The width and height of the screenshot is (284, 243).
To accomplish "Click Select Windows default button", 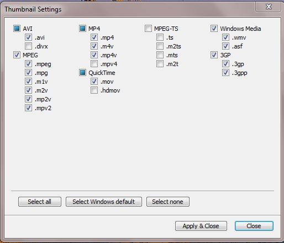I will click(104, 202).
